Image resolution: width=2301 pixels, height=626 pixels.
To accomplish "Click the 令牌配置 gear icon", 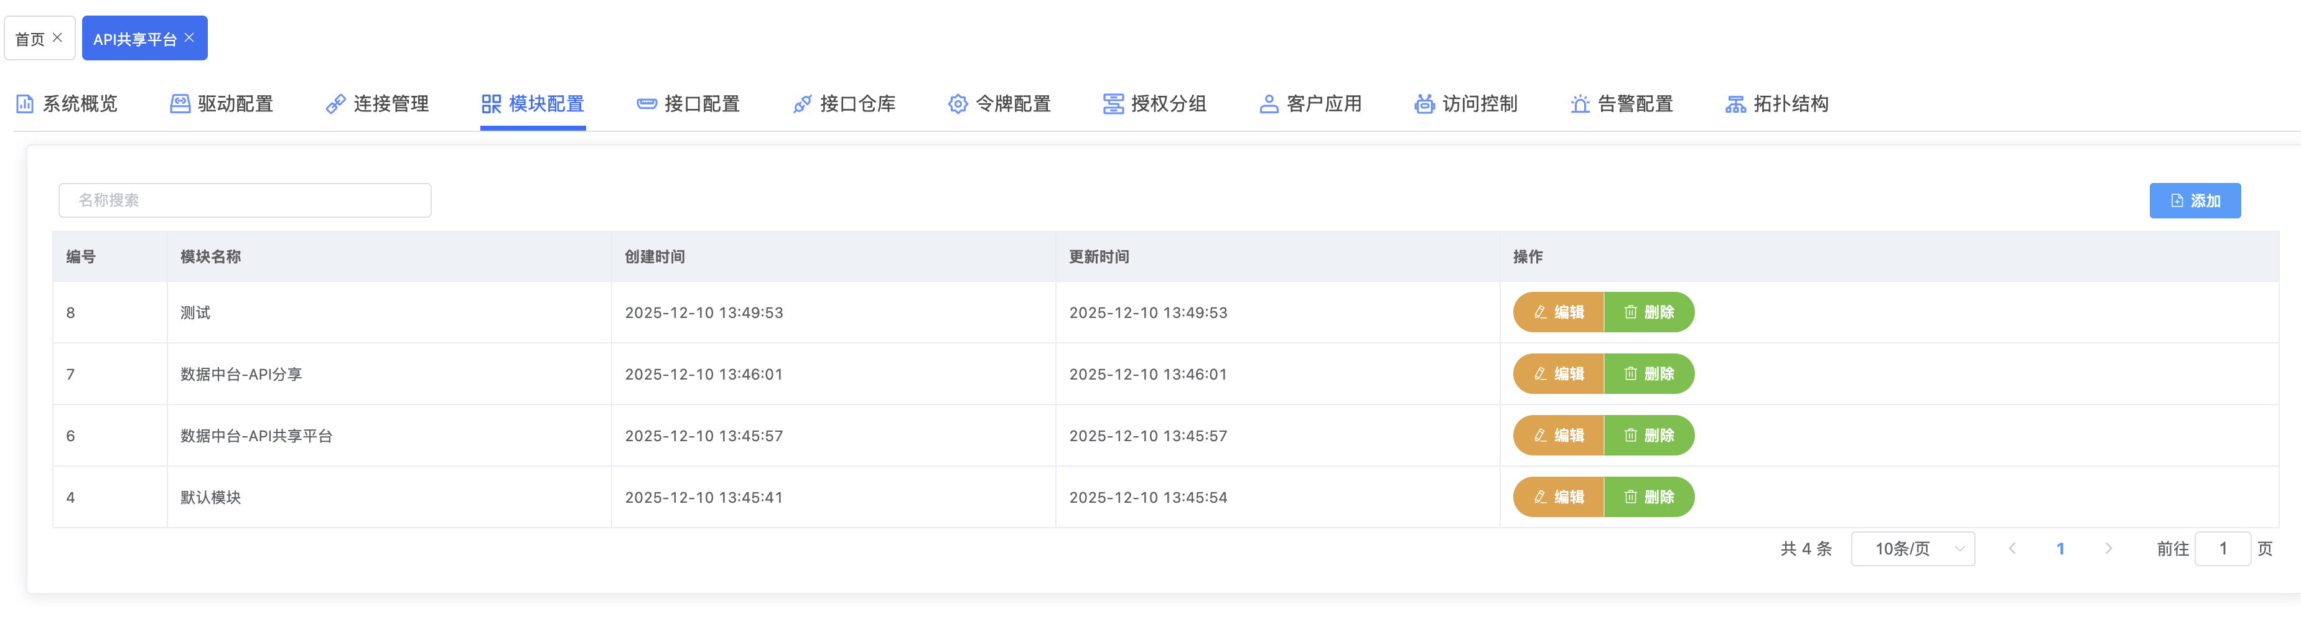I will (x=956, y=105).
